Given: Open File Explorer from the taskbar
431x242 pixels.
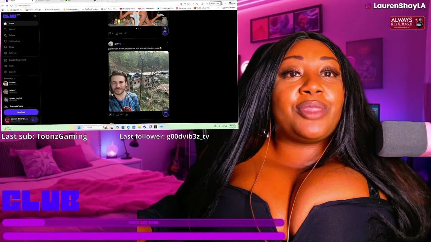Looking at the screenshot, I should click(139, 127).
